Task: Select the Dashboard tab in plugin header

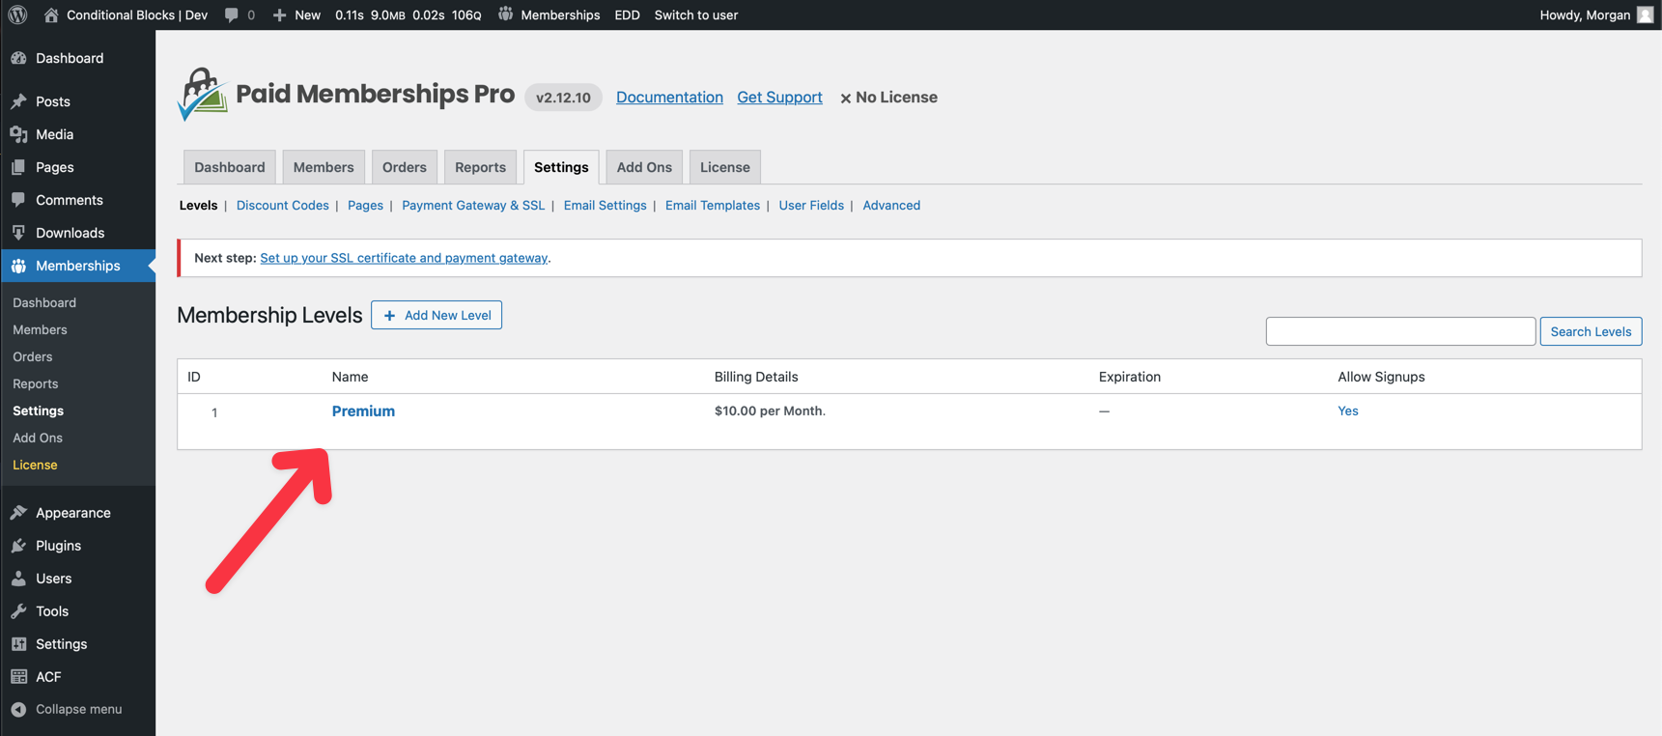Action: click(230, 167)
